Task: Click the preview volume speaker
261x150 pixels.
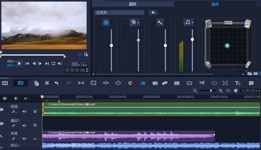Action: (60, 64)
